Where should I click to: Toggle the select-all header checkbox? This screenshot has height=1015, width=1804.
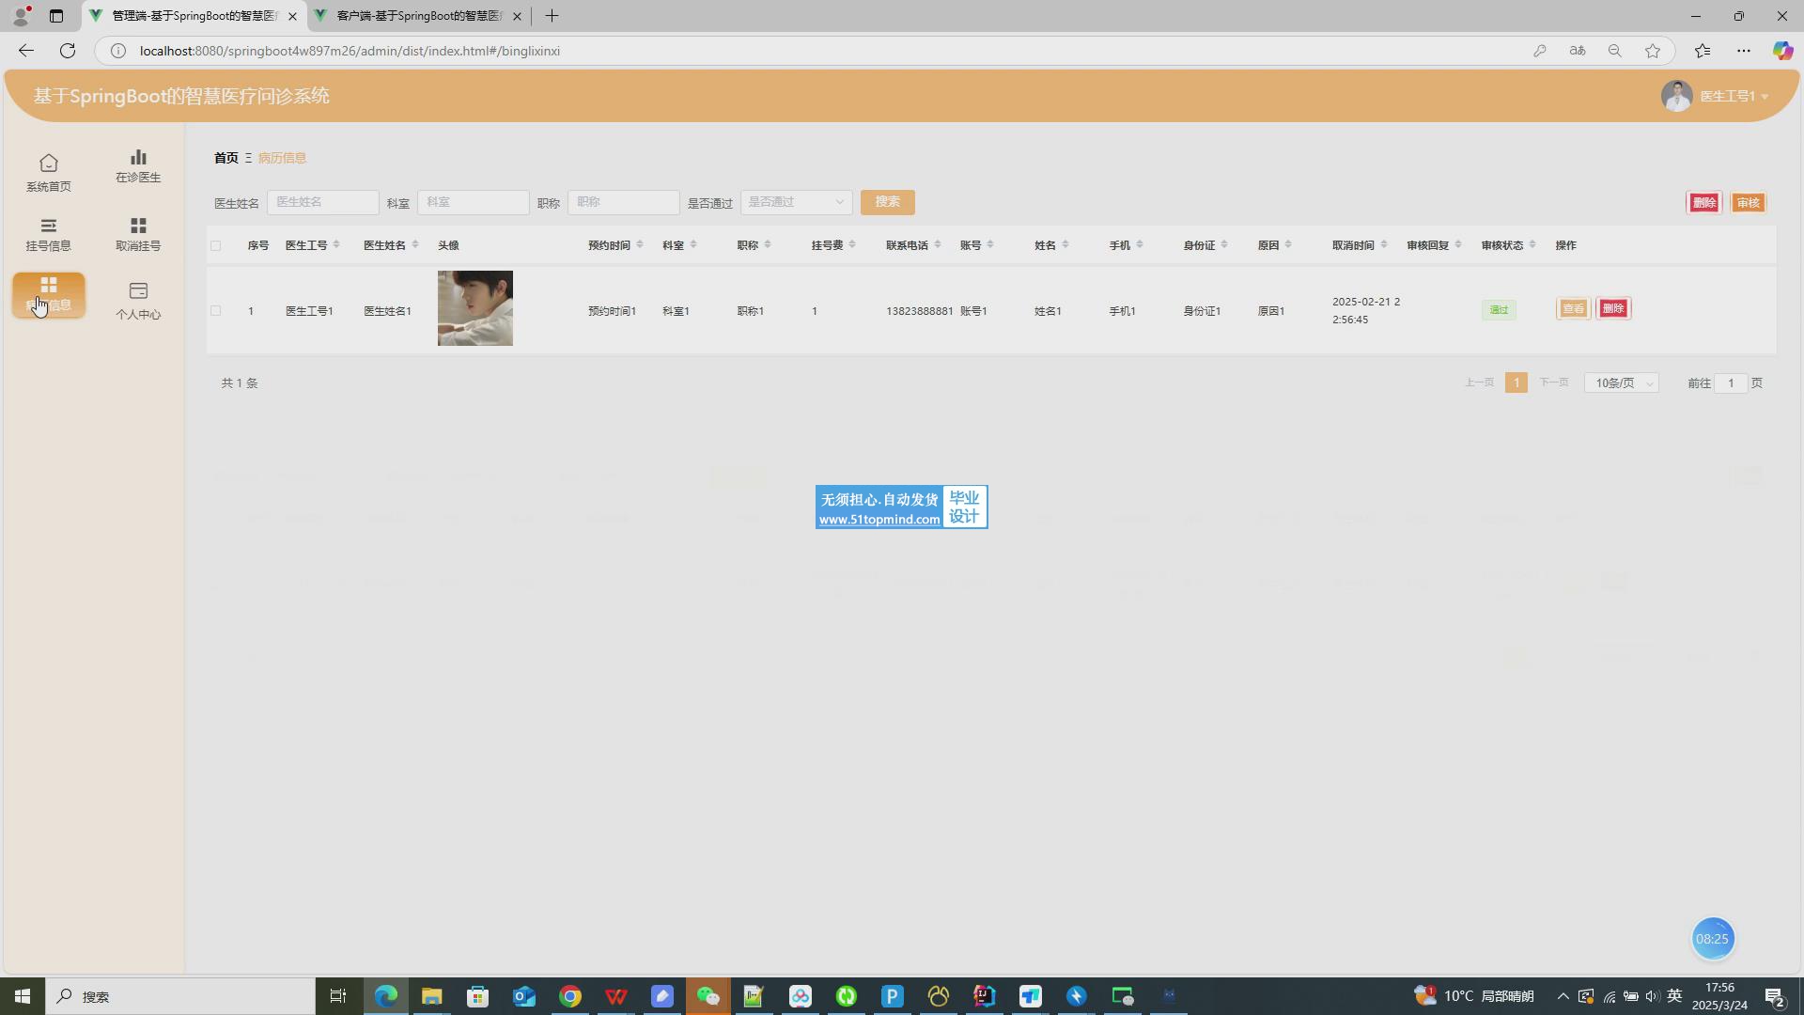(216, 246)
